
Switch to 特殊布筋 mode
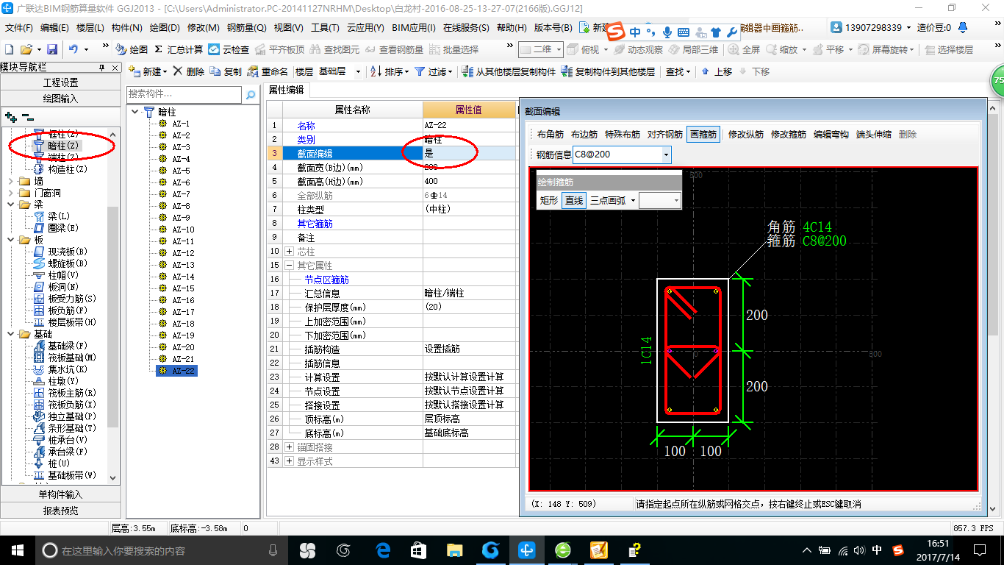[623, 135]
